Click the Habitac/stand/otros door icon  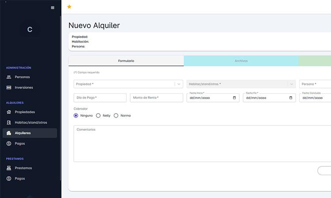click(9, 122)
